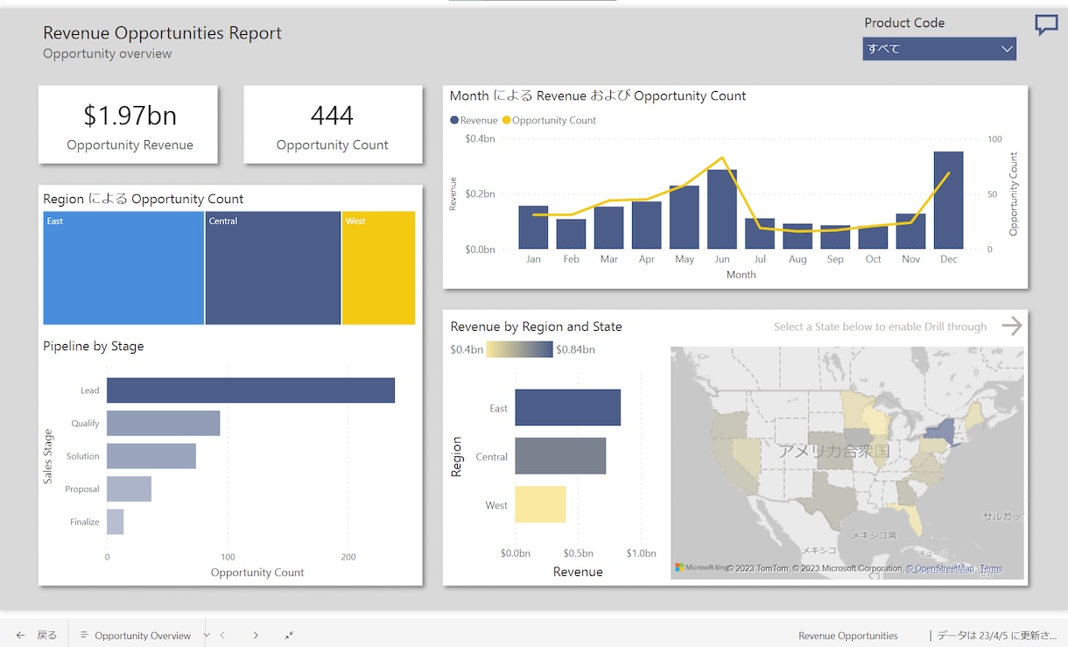Click the $1.97bn Opportunity Revenue card
This screenshot has width=1068, height=647.
pyautogui.click(x=128, y=124)
